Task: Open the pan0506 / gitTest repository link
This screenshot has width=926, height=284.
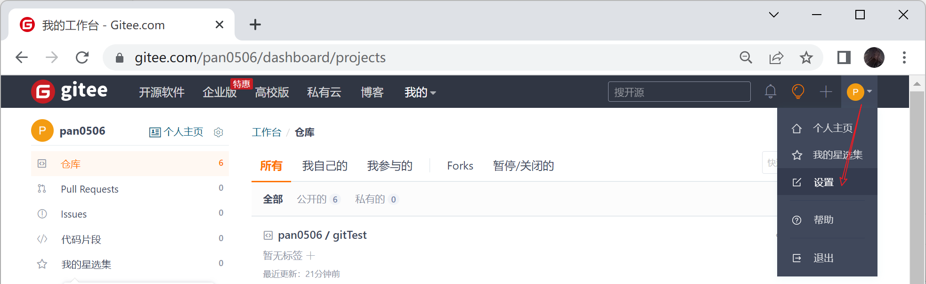Action: pos(322,235)
